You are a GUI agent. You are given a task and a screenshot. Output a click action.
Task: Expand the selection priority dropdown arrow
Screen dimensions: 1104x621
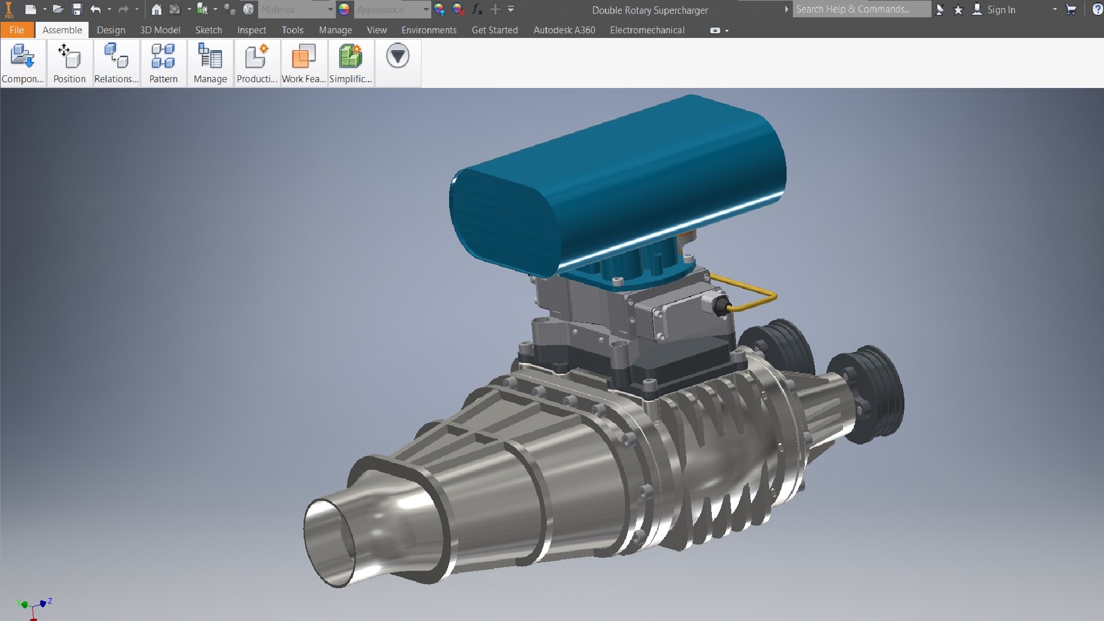pos(216,9)
